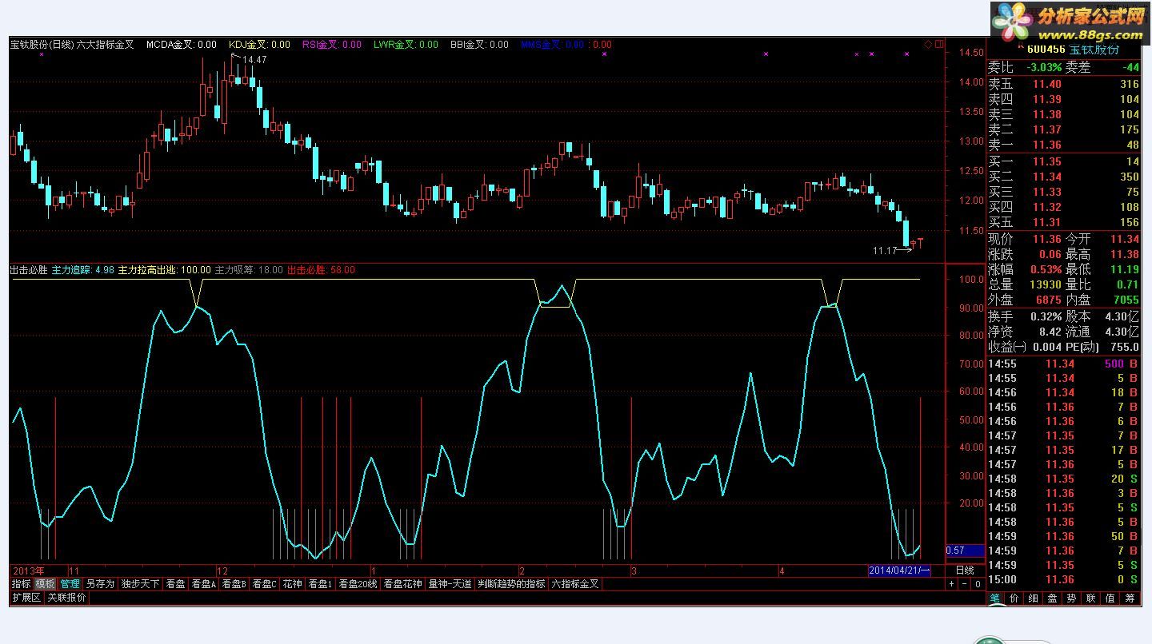
Task: Open the 势 tab
Action: [1072, 598]
